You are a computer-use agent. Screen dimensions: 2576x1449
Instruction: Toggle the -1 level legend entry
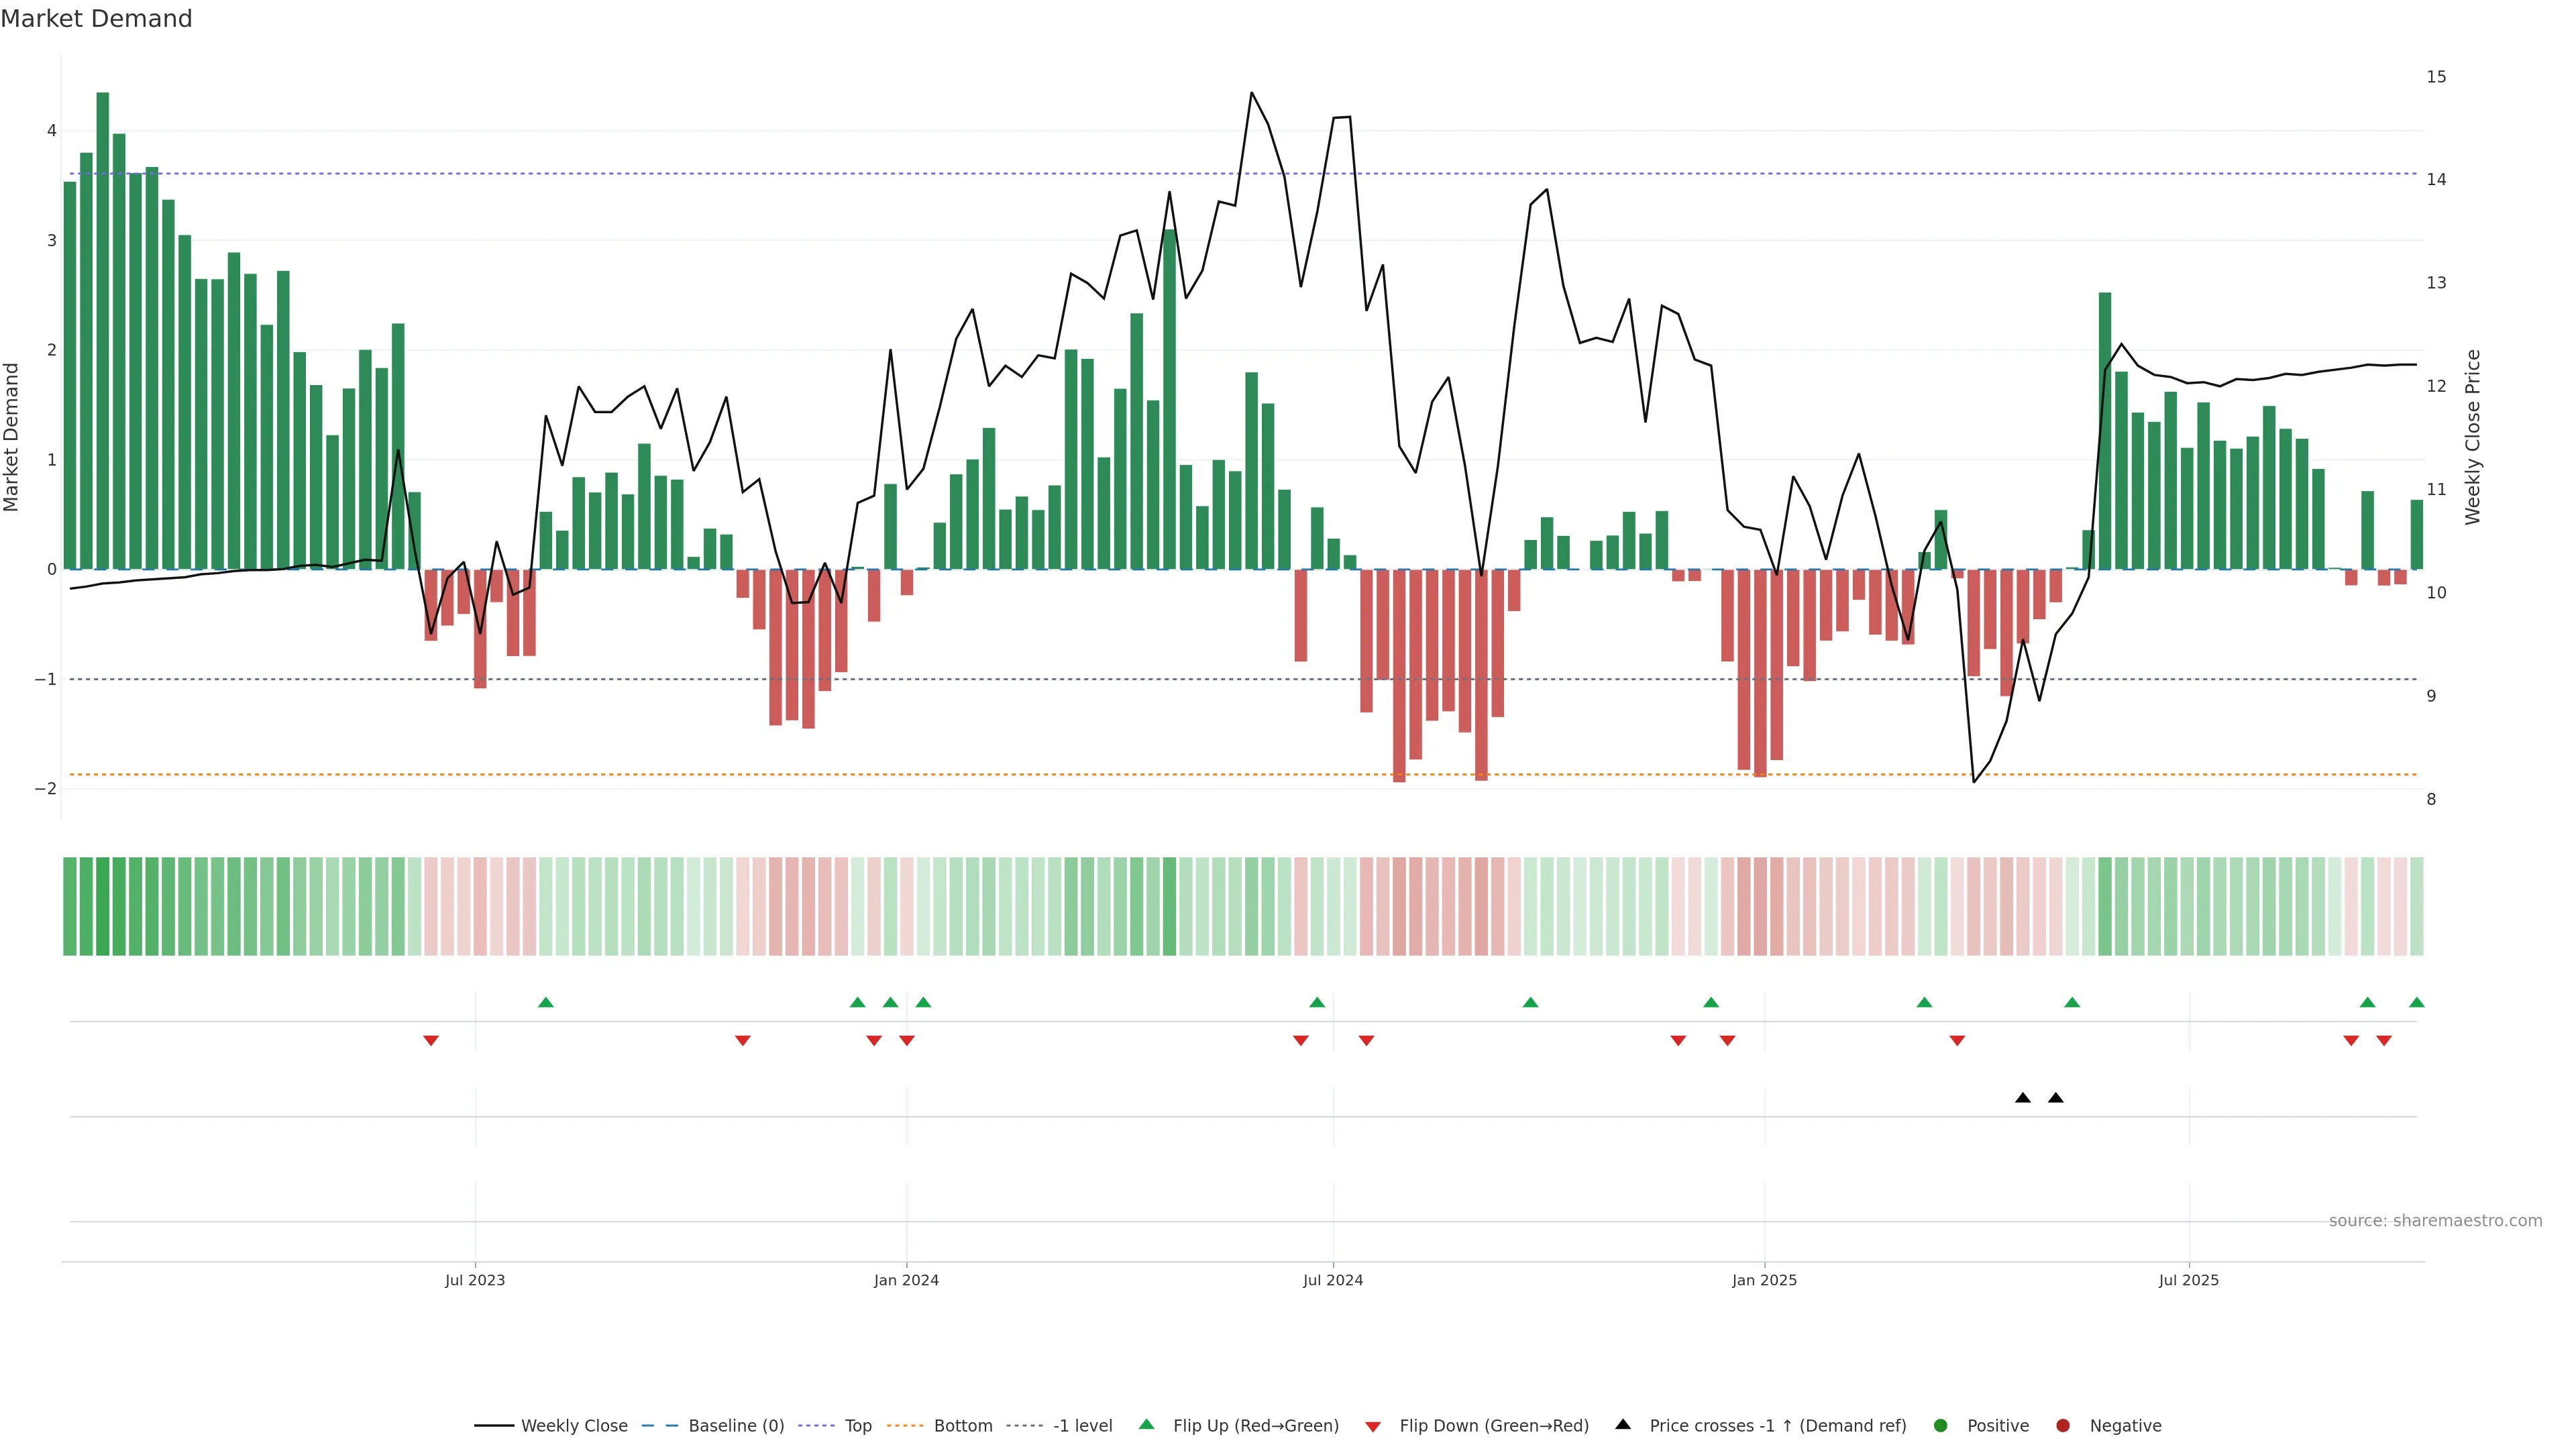(x=1082, y=1425)
